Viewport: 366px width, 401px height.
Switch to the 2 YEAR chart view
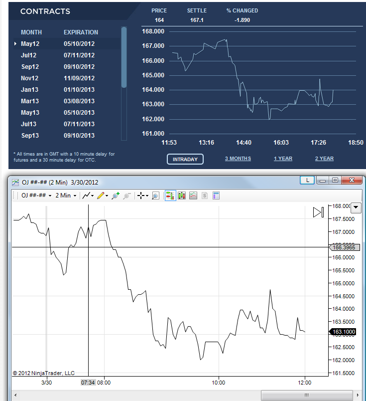pos(324,159)
